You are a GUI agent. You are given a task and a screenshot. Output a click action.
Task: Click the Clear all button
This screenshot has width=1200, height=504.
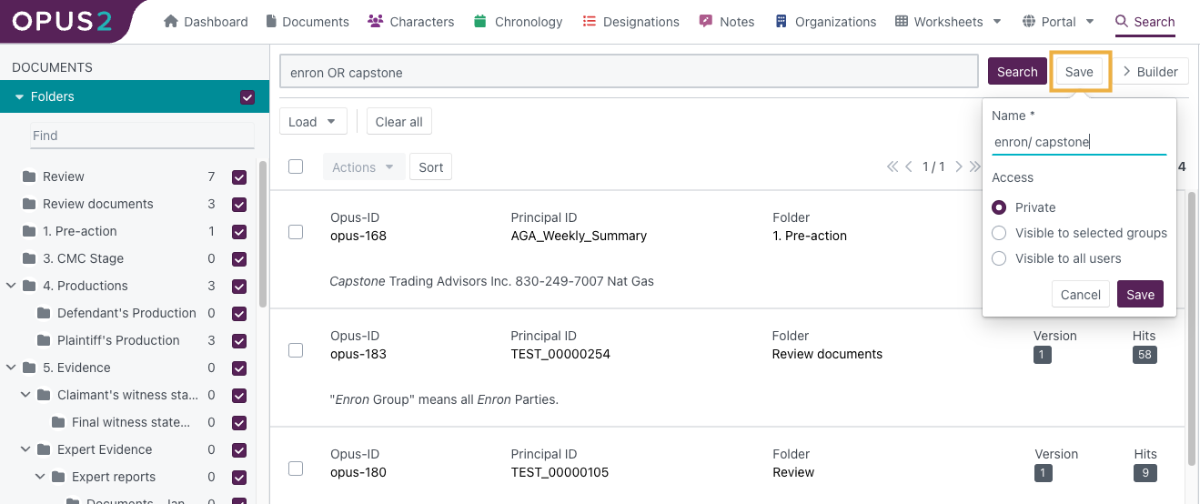pyautogui.click(x=398, y=122)
